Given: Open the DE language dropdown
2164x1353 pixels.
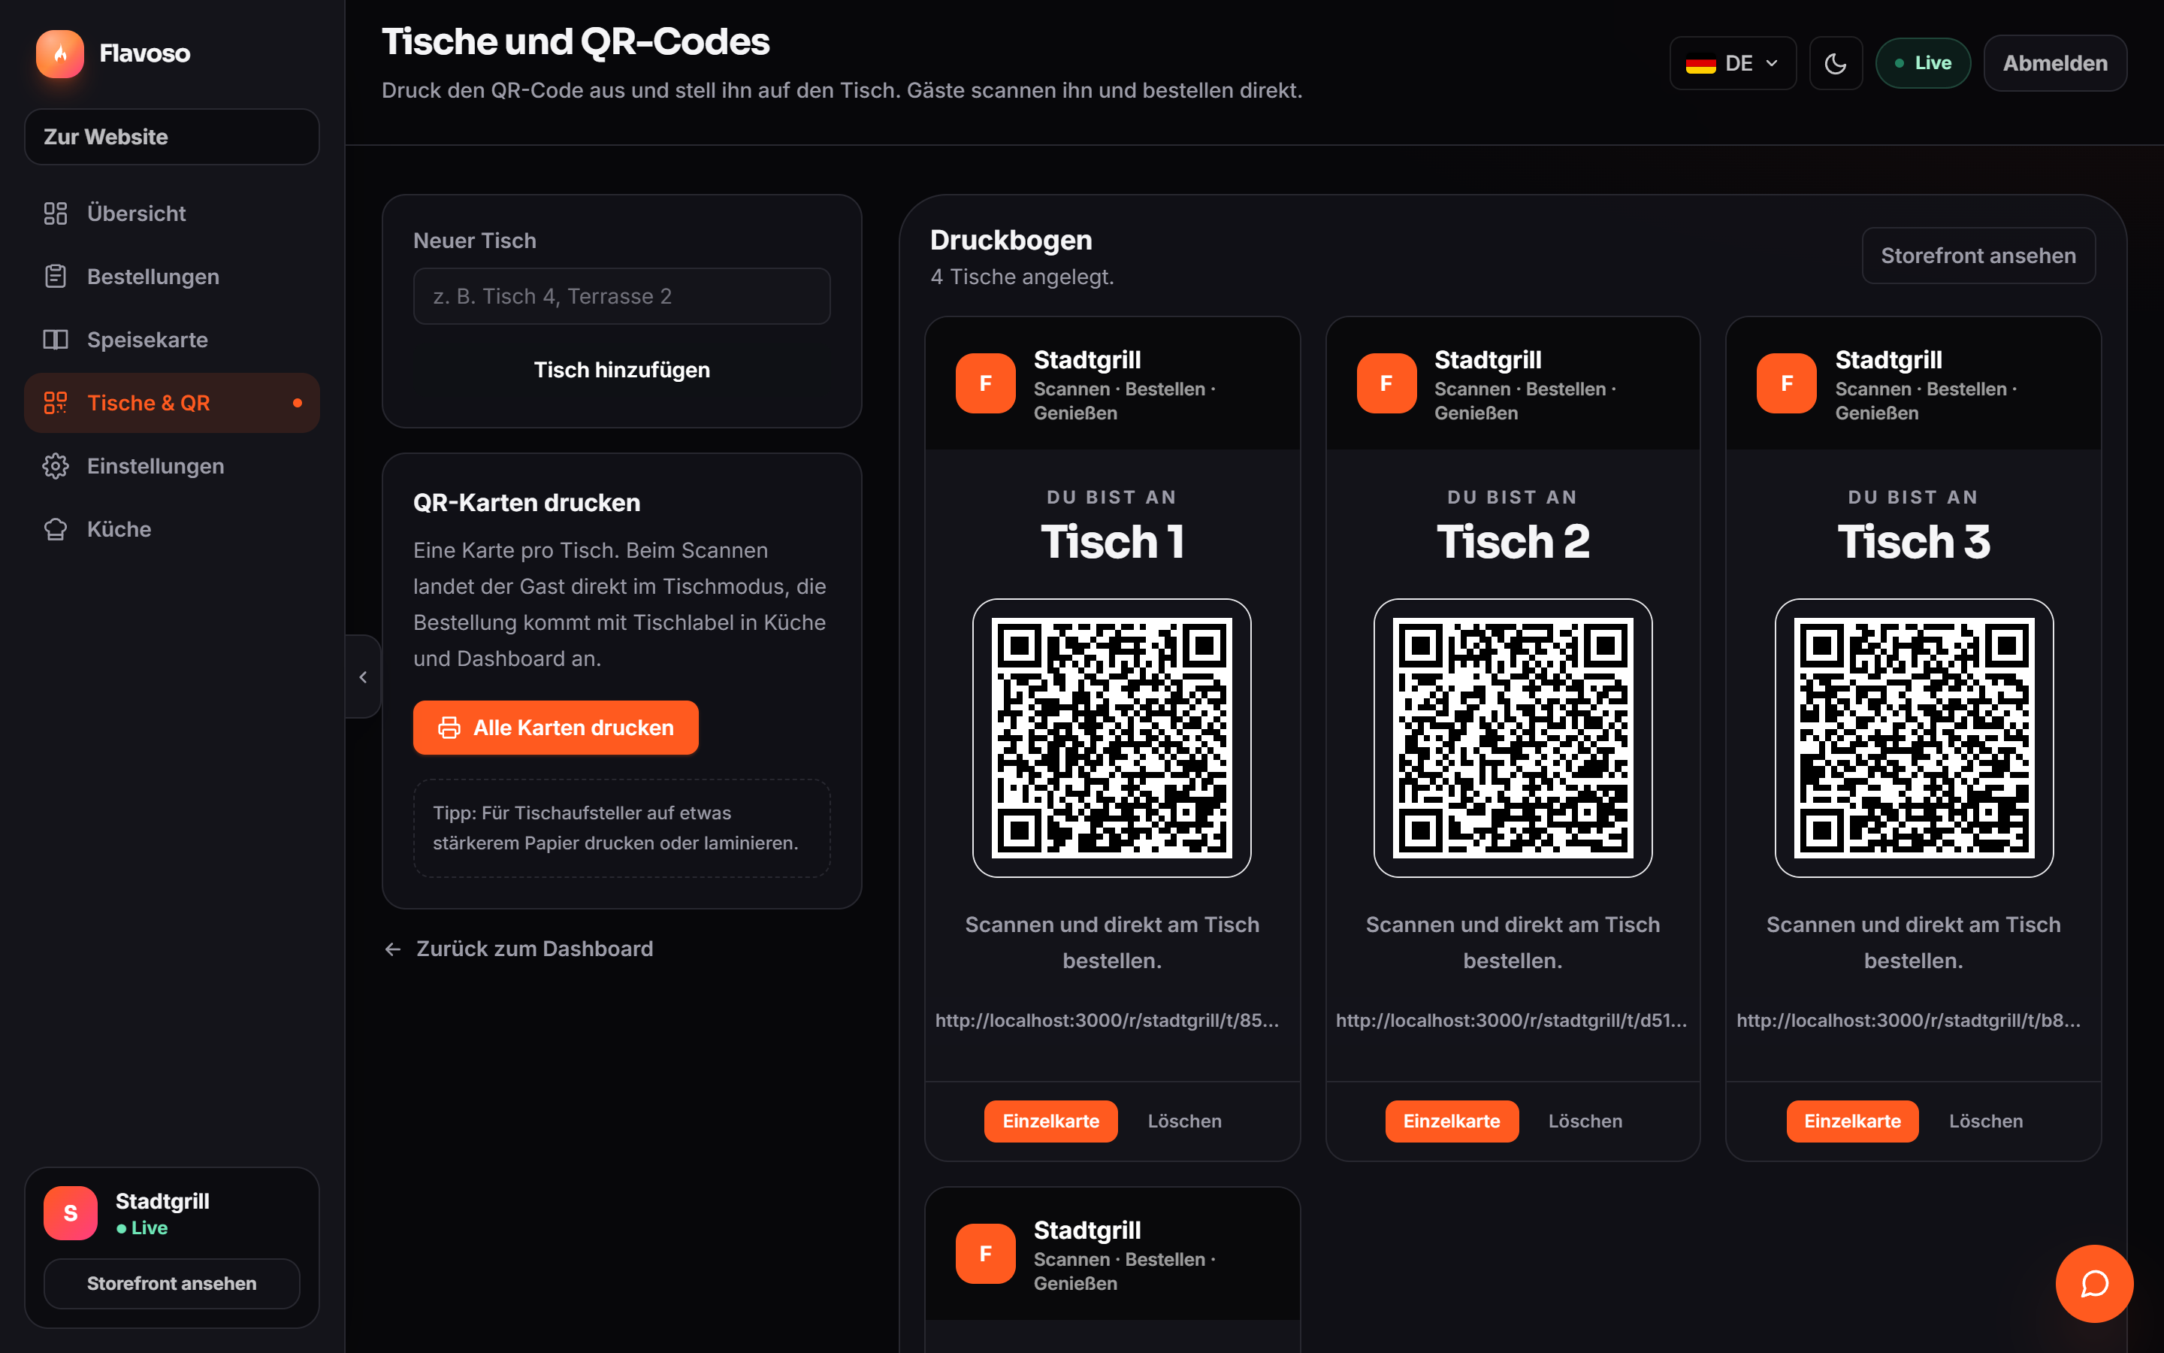Looking at the screenshot, I should [1732, 64].
